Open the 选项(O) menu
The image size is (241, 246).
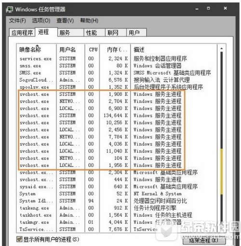pyautogui.click(x=41, y=21)
